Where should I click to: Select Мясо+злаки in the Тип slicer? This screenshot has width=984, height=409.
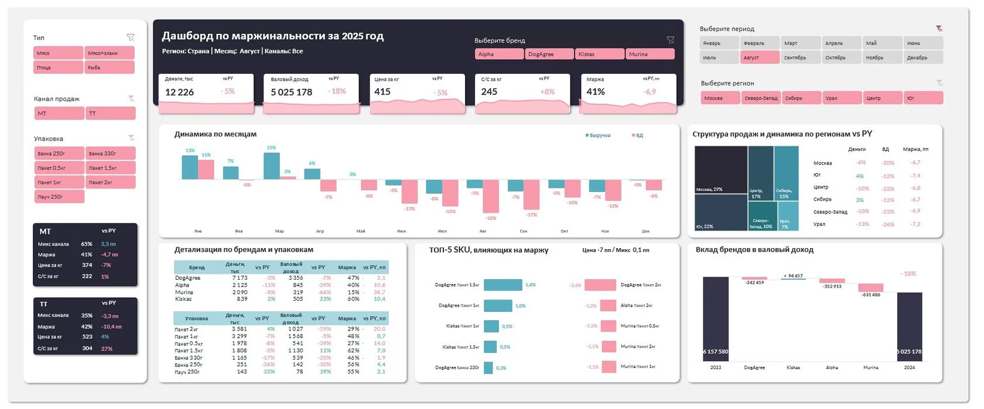click(x=110, y=53)
